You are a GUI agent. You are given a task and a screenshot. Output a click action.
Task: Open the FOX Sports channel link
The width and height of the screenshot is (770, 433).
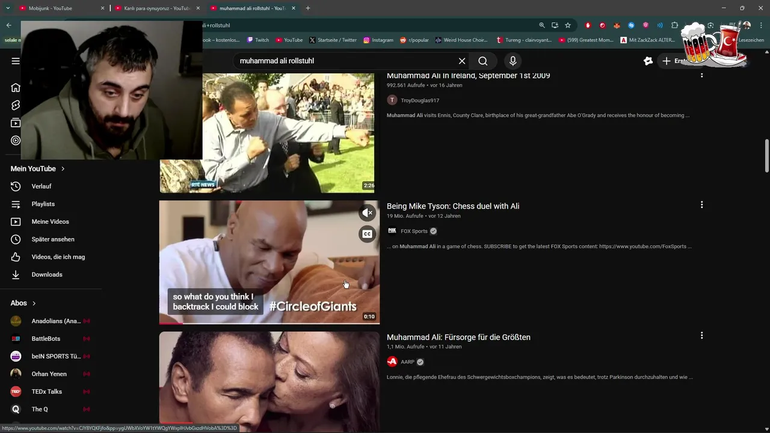pyautogui.click(x=414, y=231)
